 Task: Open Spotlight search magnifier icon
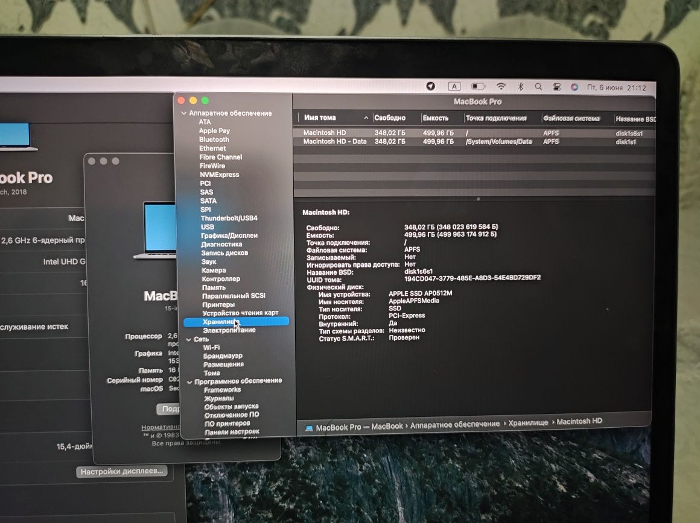coord(539,87)
